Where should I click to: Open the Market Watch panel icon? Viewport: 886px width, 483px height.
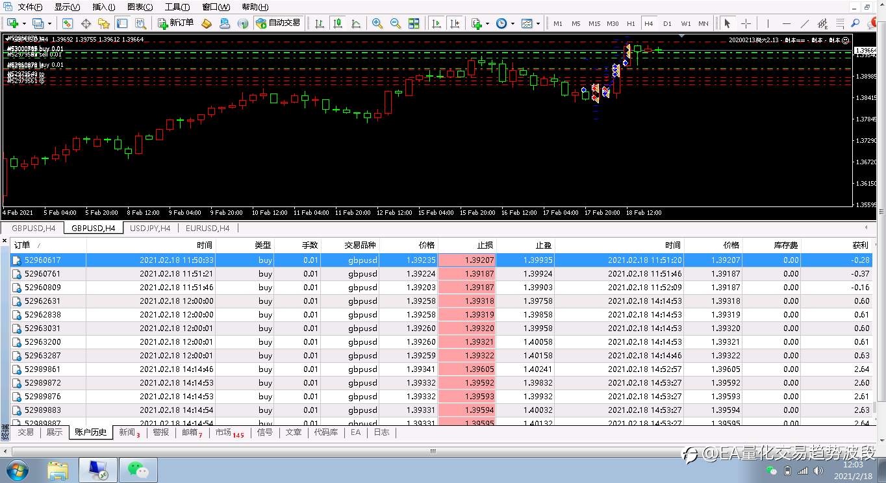coord(68,23)
